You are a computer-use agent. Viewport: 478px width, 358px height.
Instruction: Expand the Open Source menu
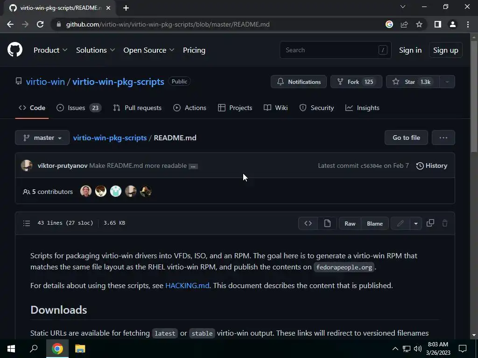149,50
